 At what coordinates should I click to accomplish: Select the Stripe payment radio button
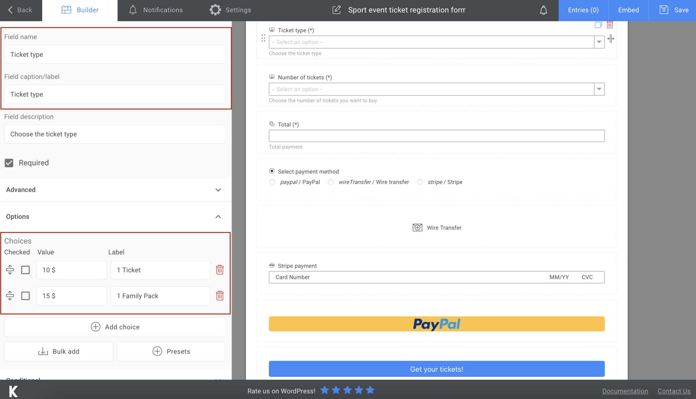(x=420, y=182)
